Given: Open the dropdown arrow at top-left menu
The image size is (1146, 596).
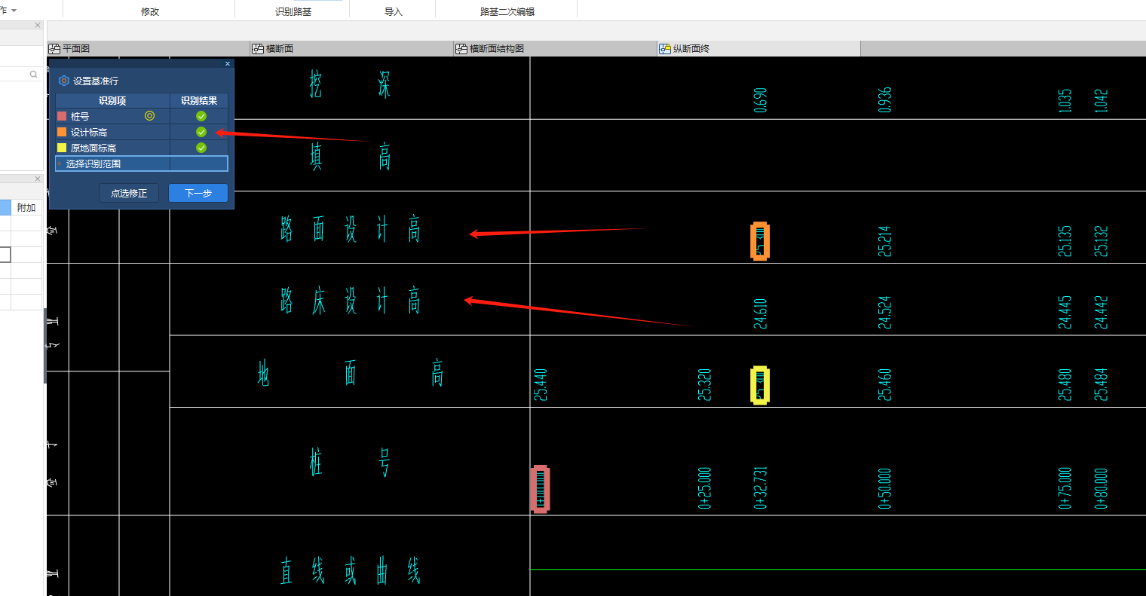Looking at the screenshot, I should click(14, 11).
